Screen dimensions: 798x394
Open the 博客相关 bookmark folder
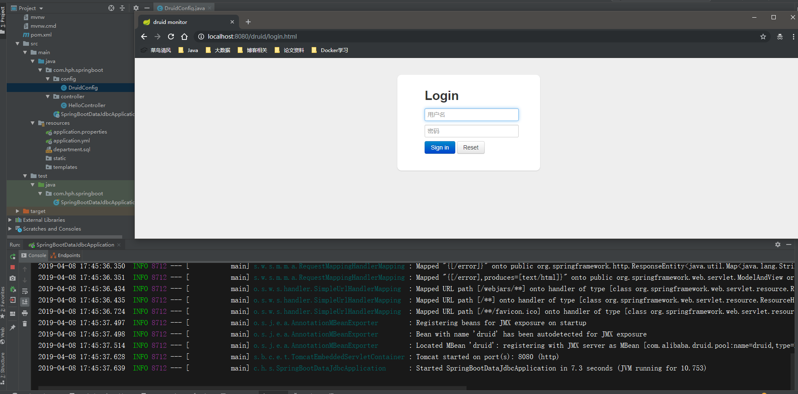click(252, 50)
